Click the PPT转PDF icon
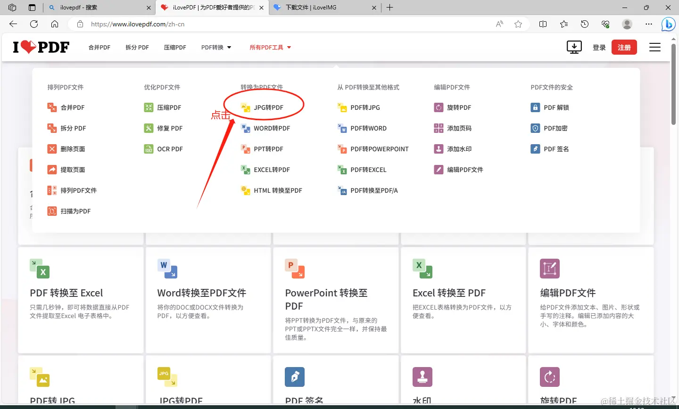This screenshot has width=679, height=409. pos(245,149)
